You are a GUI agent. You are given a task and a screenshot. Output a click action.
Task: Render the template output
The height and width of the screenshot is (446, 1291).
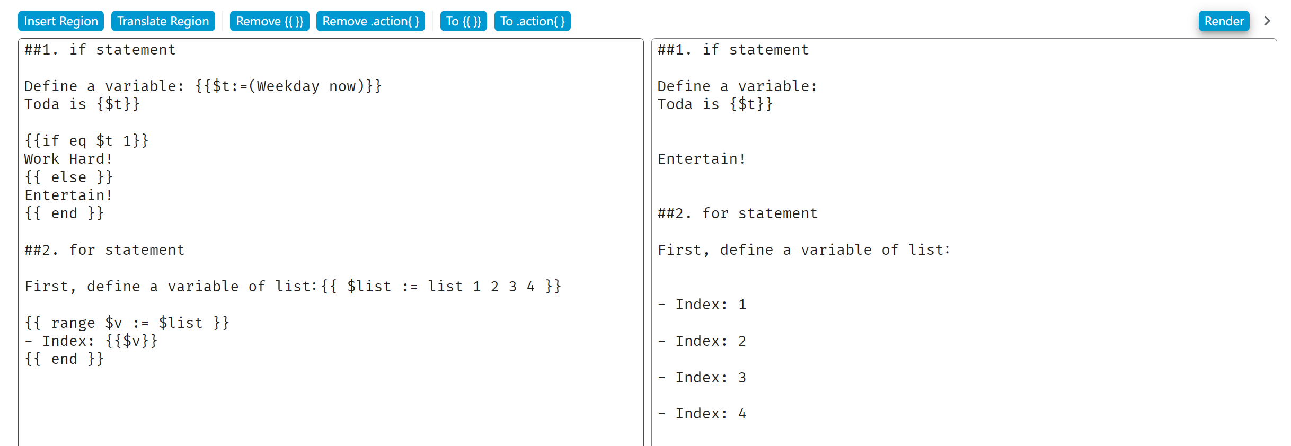coord(1224,21)
